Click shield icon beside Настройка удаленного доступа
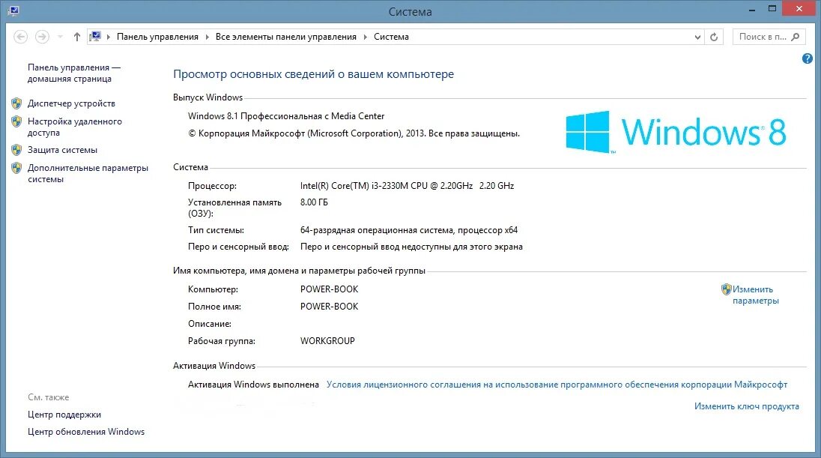This screenshot has width=821, height=458. 16,121
